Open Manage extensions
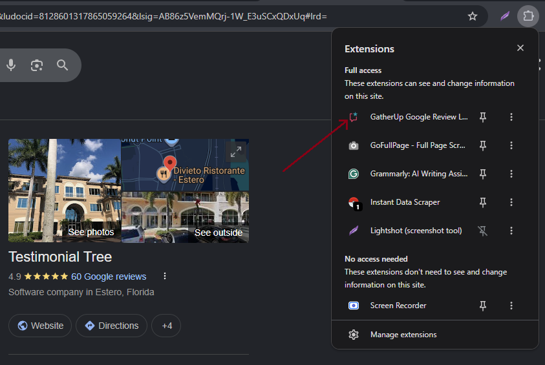 pos(403,335)
